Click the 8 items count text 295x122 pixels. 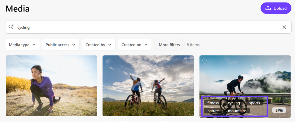pyautogui.click(x=193, y=45)
